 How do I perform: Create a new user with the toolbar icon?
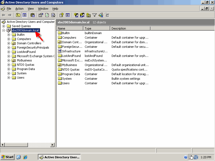(x=76, y=15)
